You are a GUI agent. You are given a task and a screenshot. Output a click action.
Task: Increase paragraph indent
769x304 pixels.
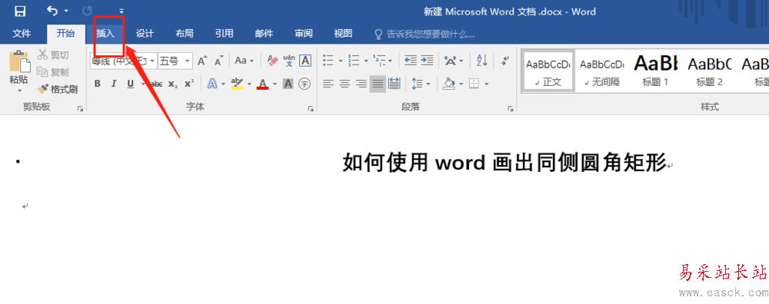[x=427, y=61]
